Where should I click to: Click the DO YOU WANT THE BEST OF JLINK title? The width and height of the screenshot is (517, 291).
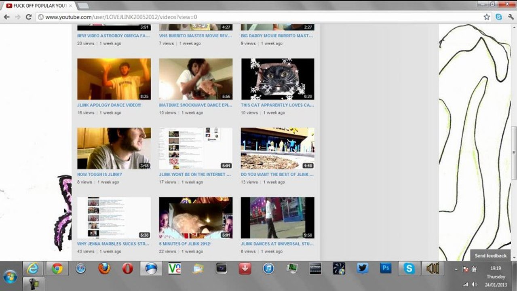click(x=277, y=175)
